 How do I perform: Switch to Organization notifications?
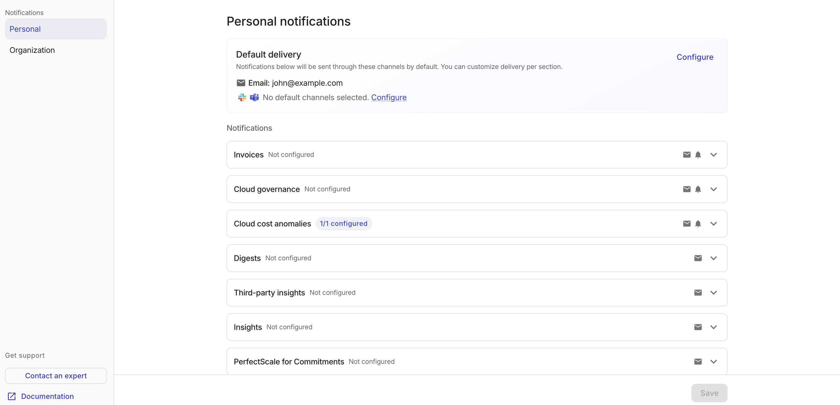coord(56,50)
